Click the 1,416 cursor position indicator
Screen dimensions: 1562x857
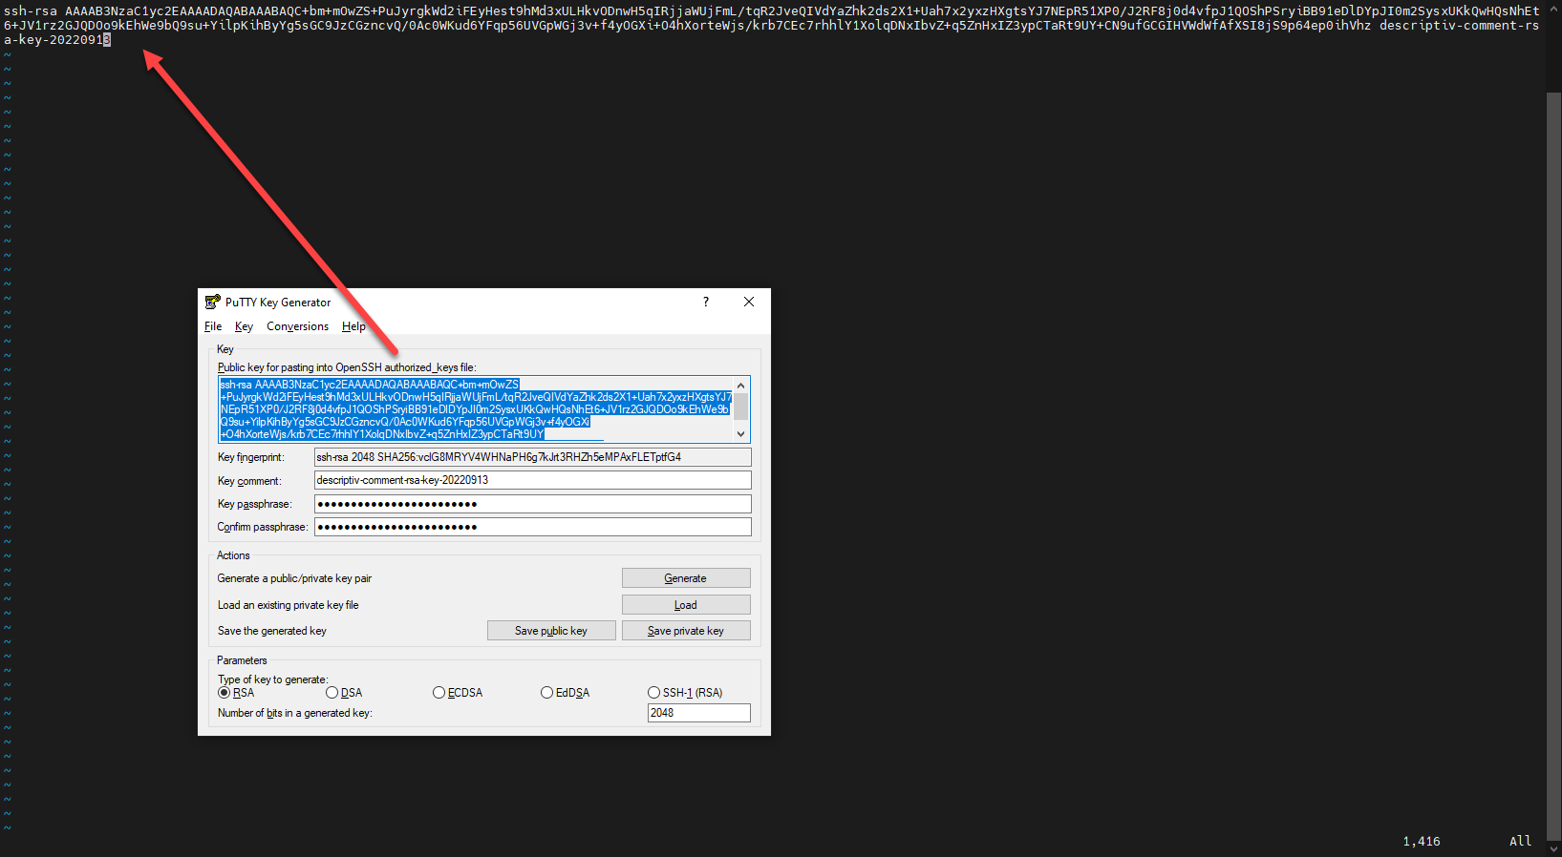tap(1422, 841)
